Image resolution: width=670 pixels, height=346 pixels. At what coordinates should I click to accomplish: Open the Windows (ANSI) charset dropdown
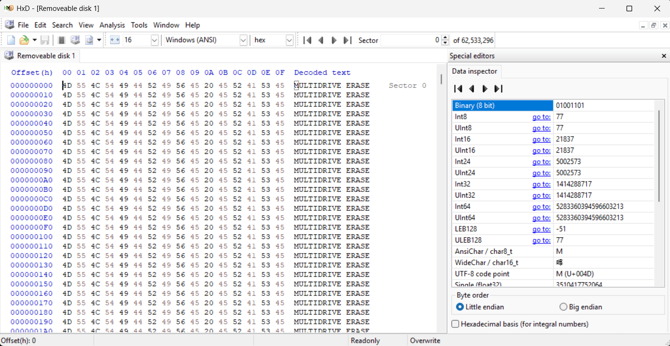tap(243, 40)
